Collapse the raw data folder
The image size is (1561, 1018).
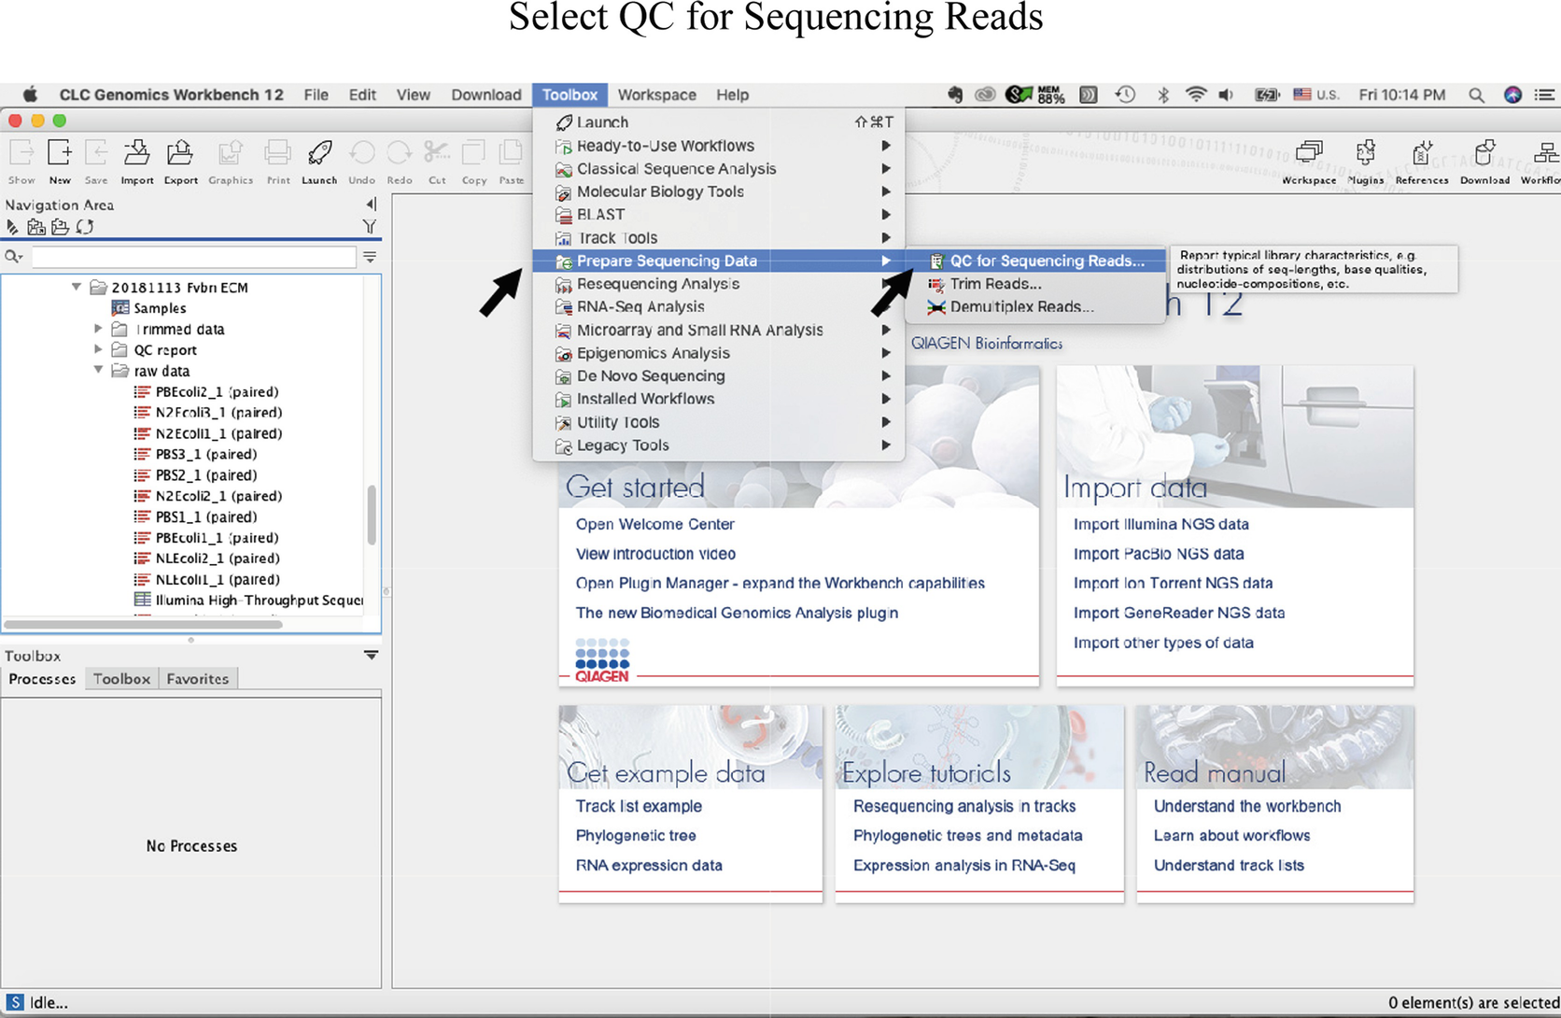pos(98,370)
